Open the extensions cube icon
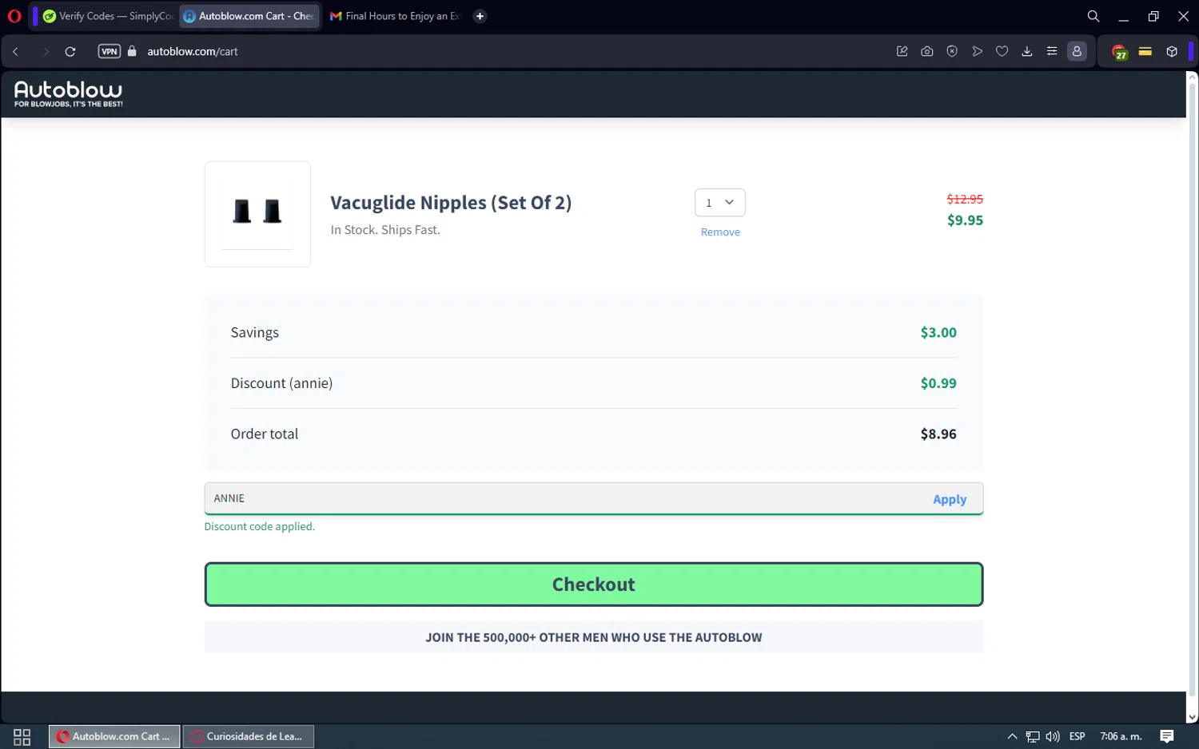 1172,51
